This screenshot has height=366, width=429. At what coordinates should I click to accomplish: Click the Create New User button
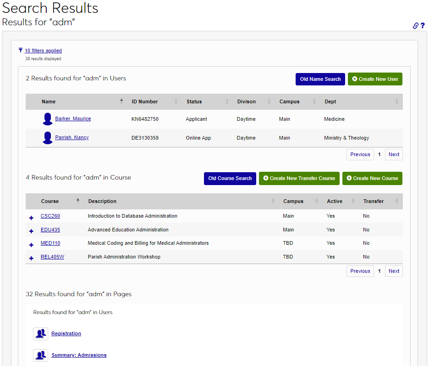(375, 79)
